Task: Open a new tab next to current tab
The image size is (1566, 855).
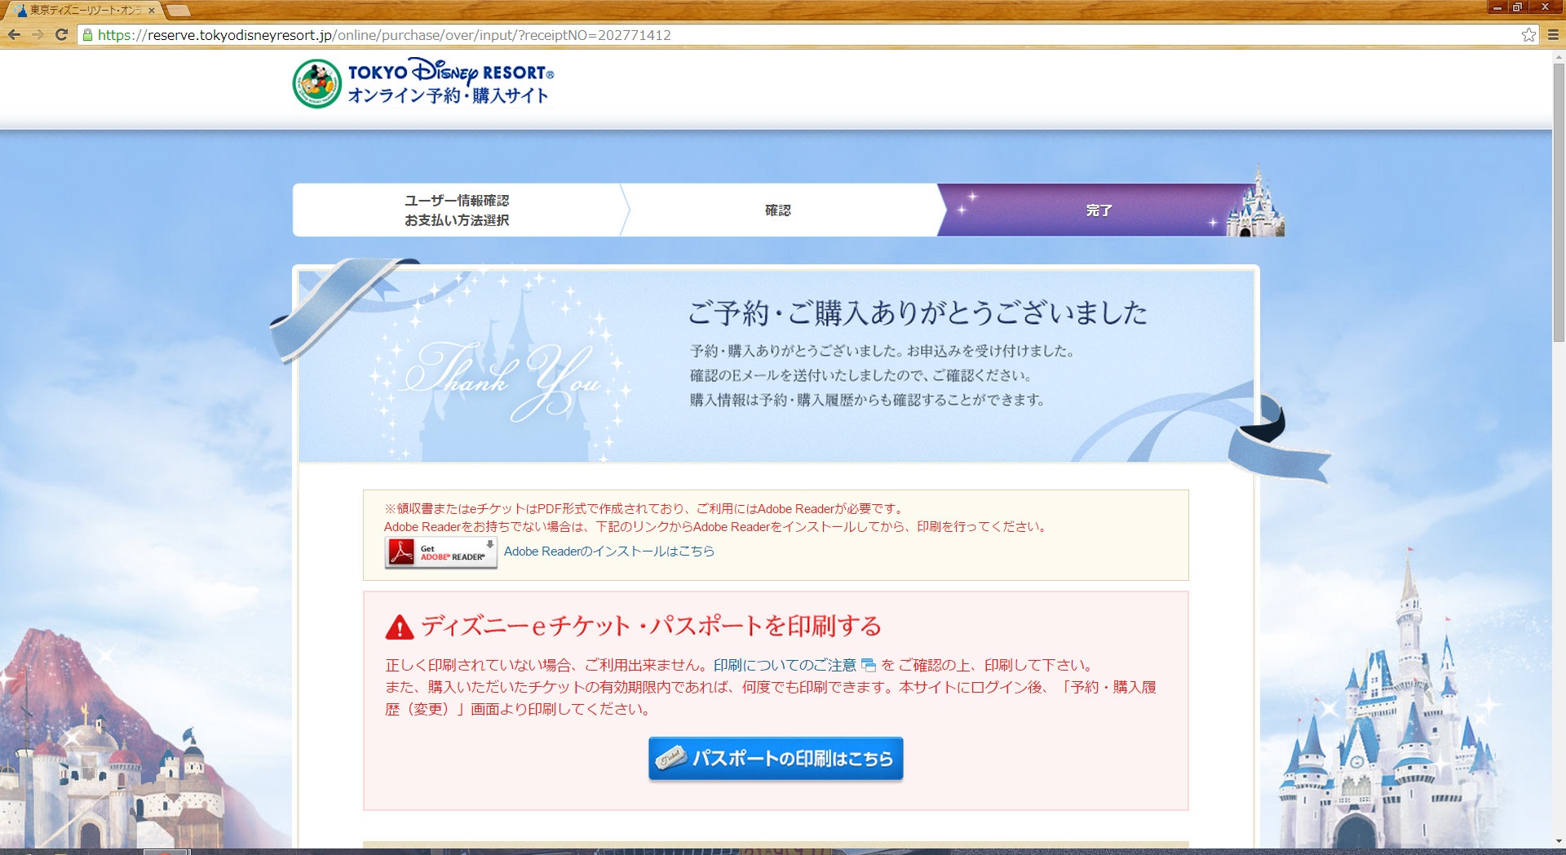Action: point(178,11)
